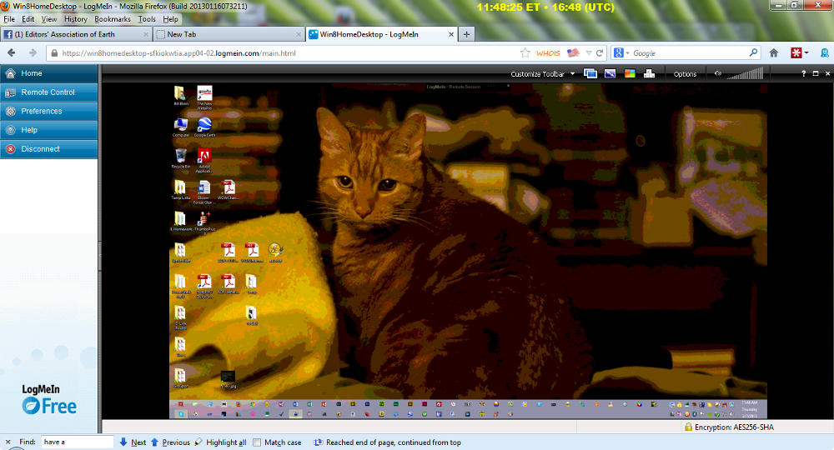Viewport: 834px width, 450px height.
Task: Select the WOWChan PDF icon on remote desktop
Action: click(x=229, y=190)
